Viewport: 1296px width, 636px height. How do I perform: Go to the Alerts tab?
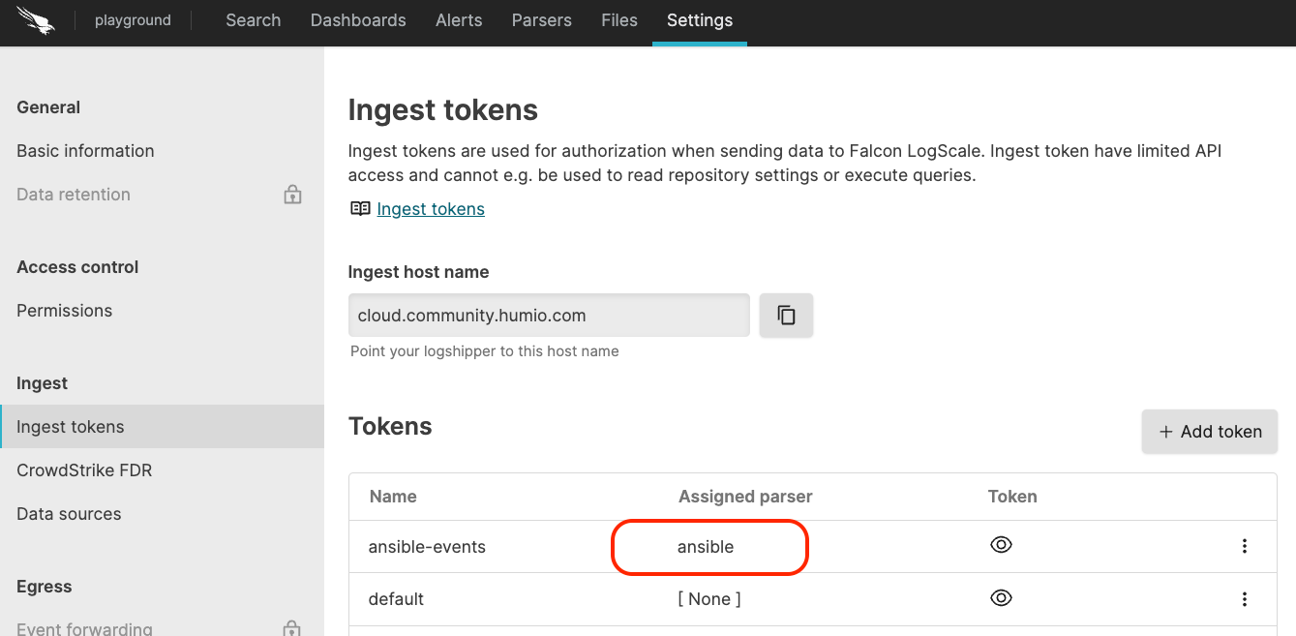(459, 20)
